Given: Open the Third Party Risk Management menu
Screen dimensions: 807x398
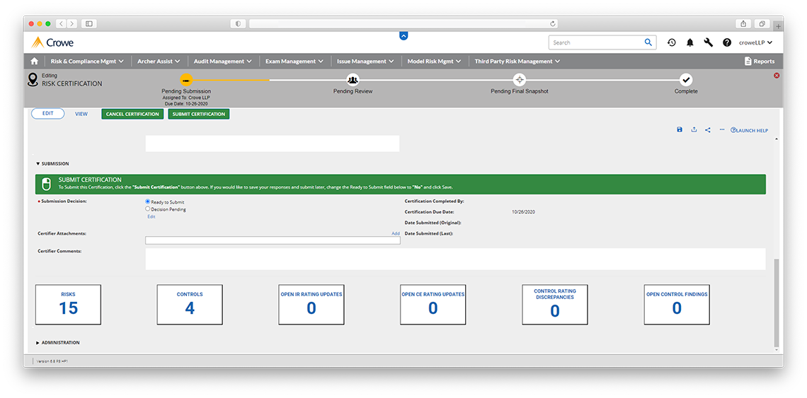Looking at the screenshot, I should pyautogui.click(x=517, y=62).
